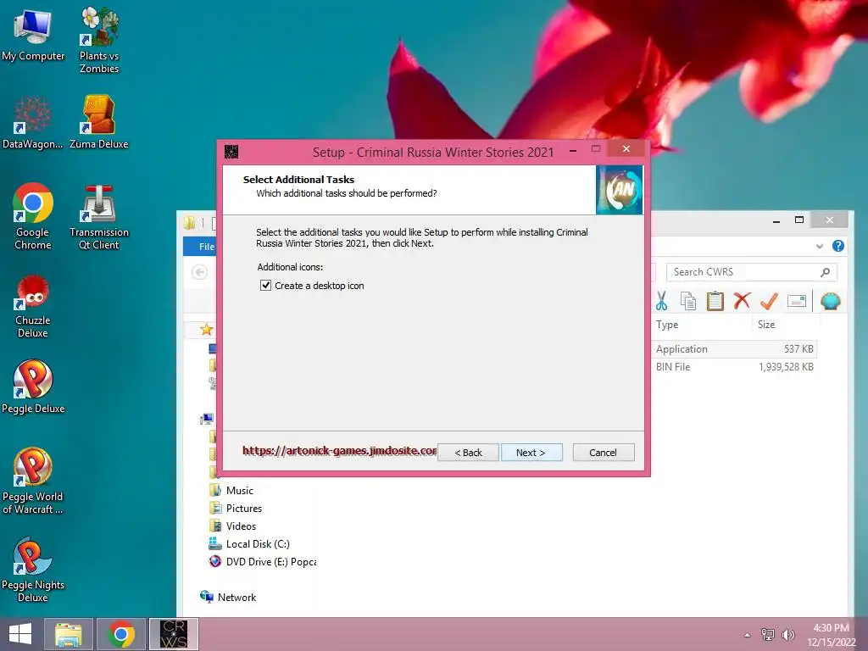
Task: Select the CRWS setup taskbar item
Action: tap(173, 634)
